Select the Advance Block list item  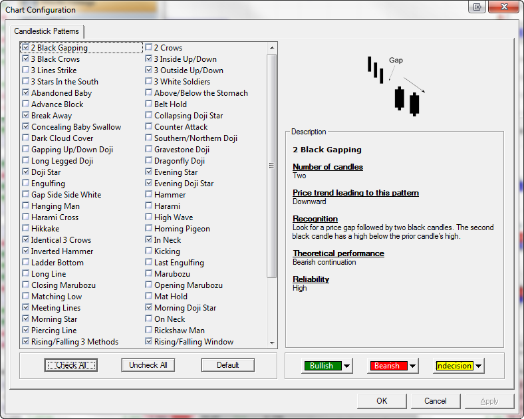pos(57,104)
